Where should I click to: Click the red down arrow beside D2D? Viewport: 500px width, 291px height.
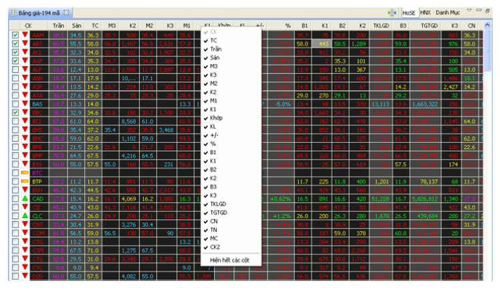(x=25, y=276)
